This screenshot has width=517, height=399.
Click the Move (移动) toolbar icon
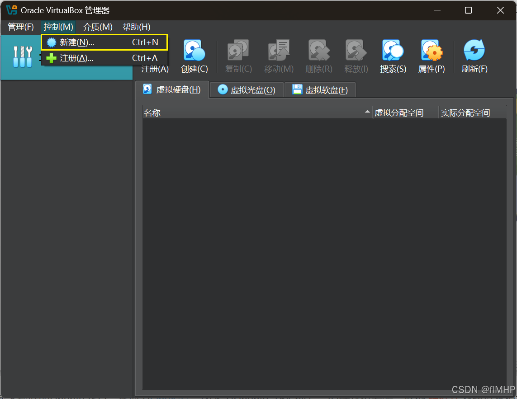point(279,51)
